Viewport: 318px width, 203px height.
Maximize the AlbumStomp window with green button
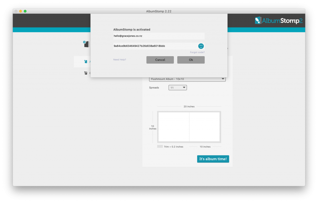[25, 11]
